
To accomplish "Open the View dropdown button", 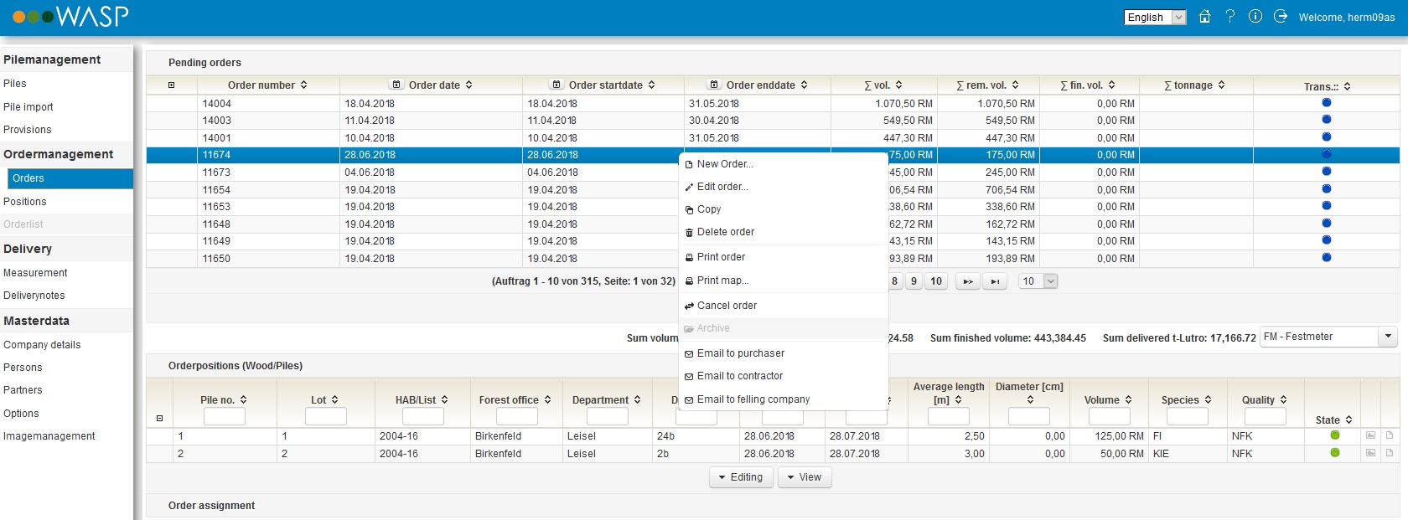I will [804, 477].
